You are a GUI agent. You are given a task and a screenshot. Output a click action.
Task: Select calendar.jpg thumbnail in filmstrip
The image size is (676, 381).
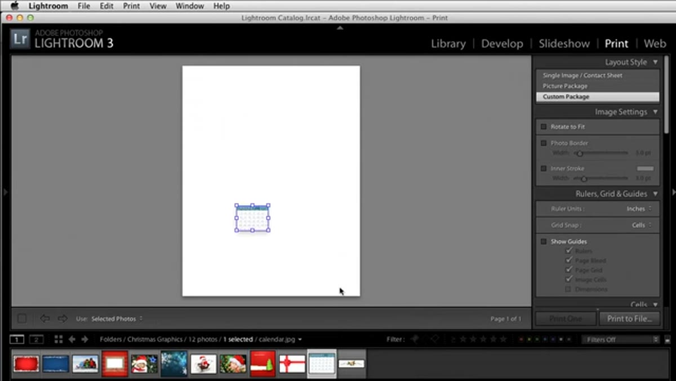[322, 364]
